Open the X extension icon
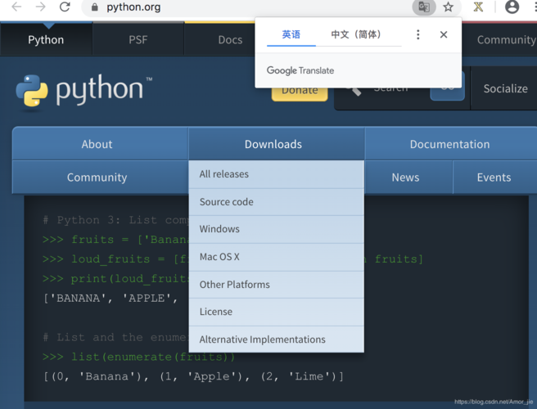537x409 pixels. 478,7
